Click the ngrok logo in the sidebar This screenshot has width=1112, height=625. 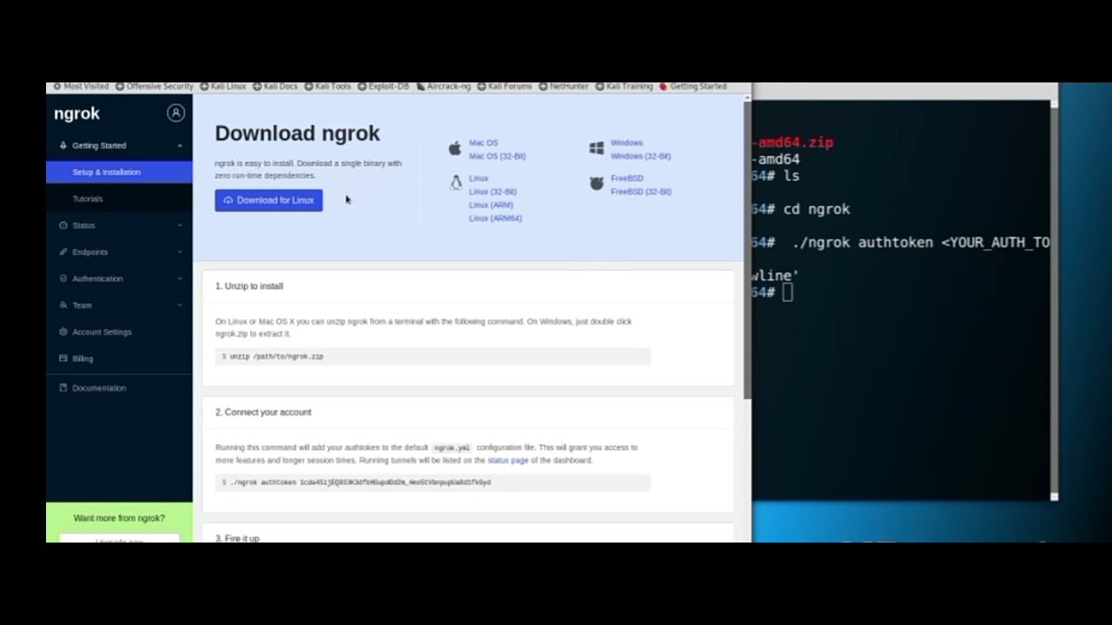pyautogui.click(x=76, y=114)
